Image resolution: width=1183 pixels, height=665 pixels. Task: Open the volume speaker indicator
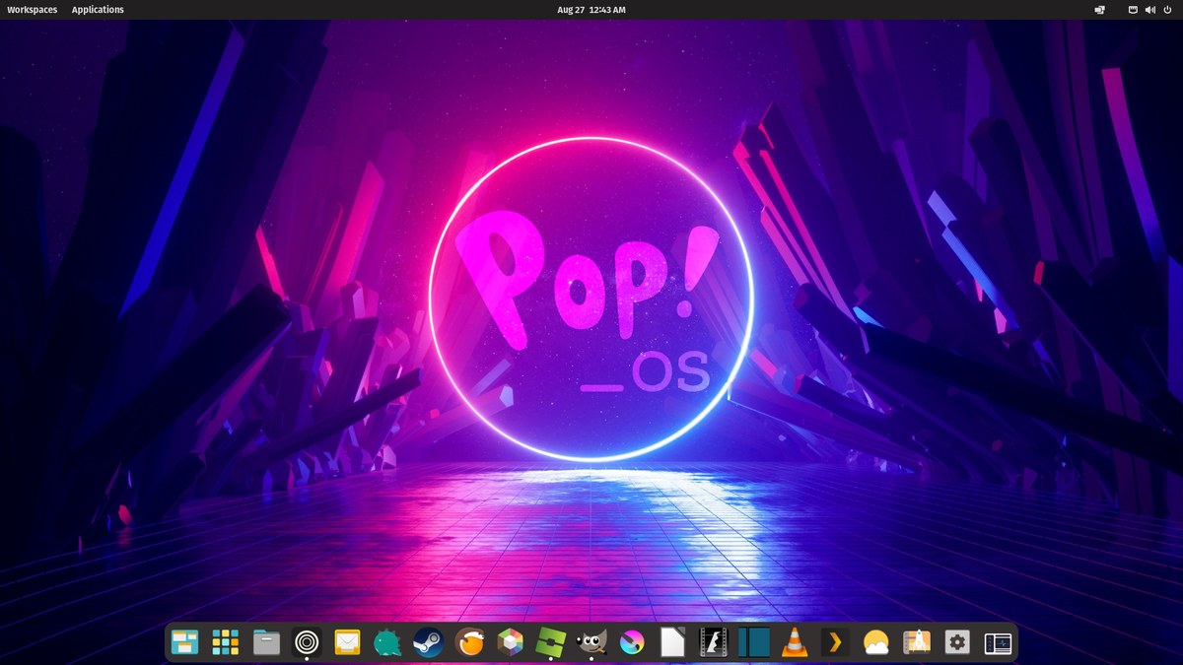1149,10
